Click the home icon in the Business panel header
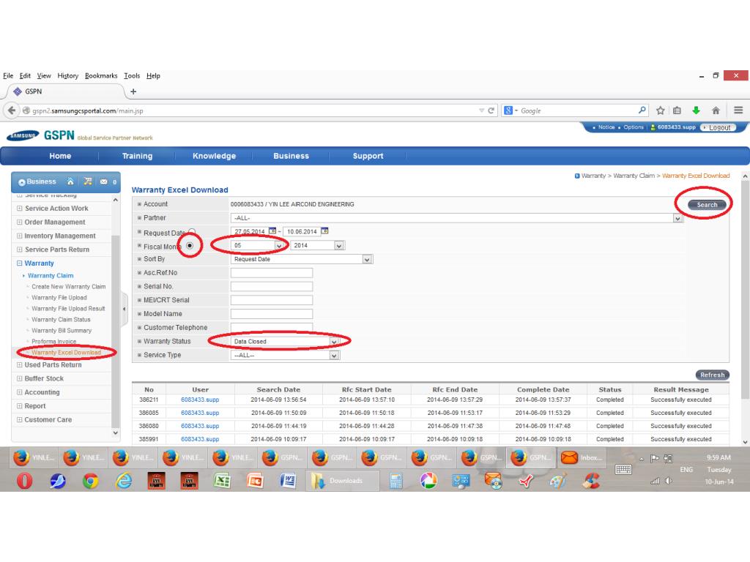The image size is (750, 562). (71, 181)
